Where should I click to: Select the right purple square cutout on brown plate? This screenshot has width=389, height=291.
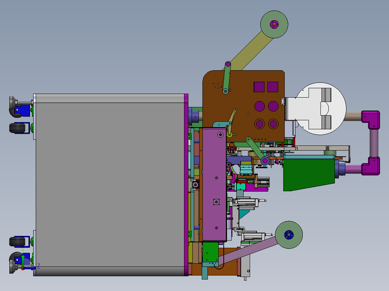click(x=273, y=87)
